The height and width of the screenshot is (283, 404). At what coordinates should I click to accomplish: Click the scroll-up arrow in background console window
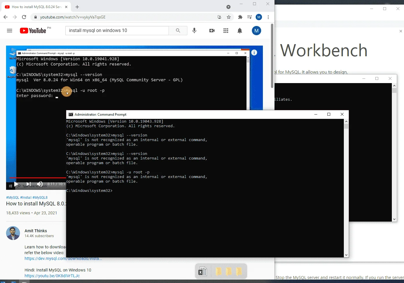(394, 86)
